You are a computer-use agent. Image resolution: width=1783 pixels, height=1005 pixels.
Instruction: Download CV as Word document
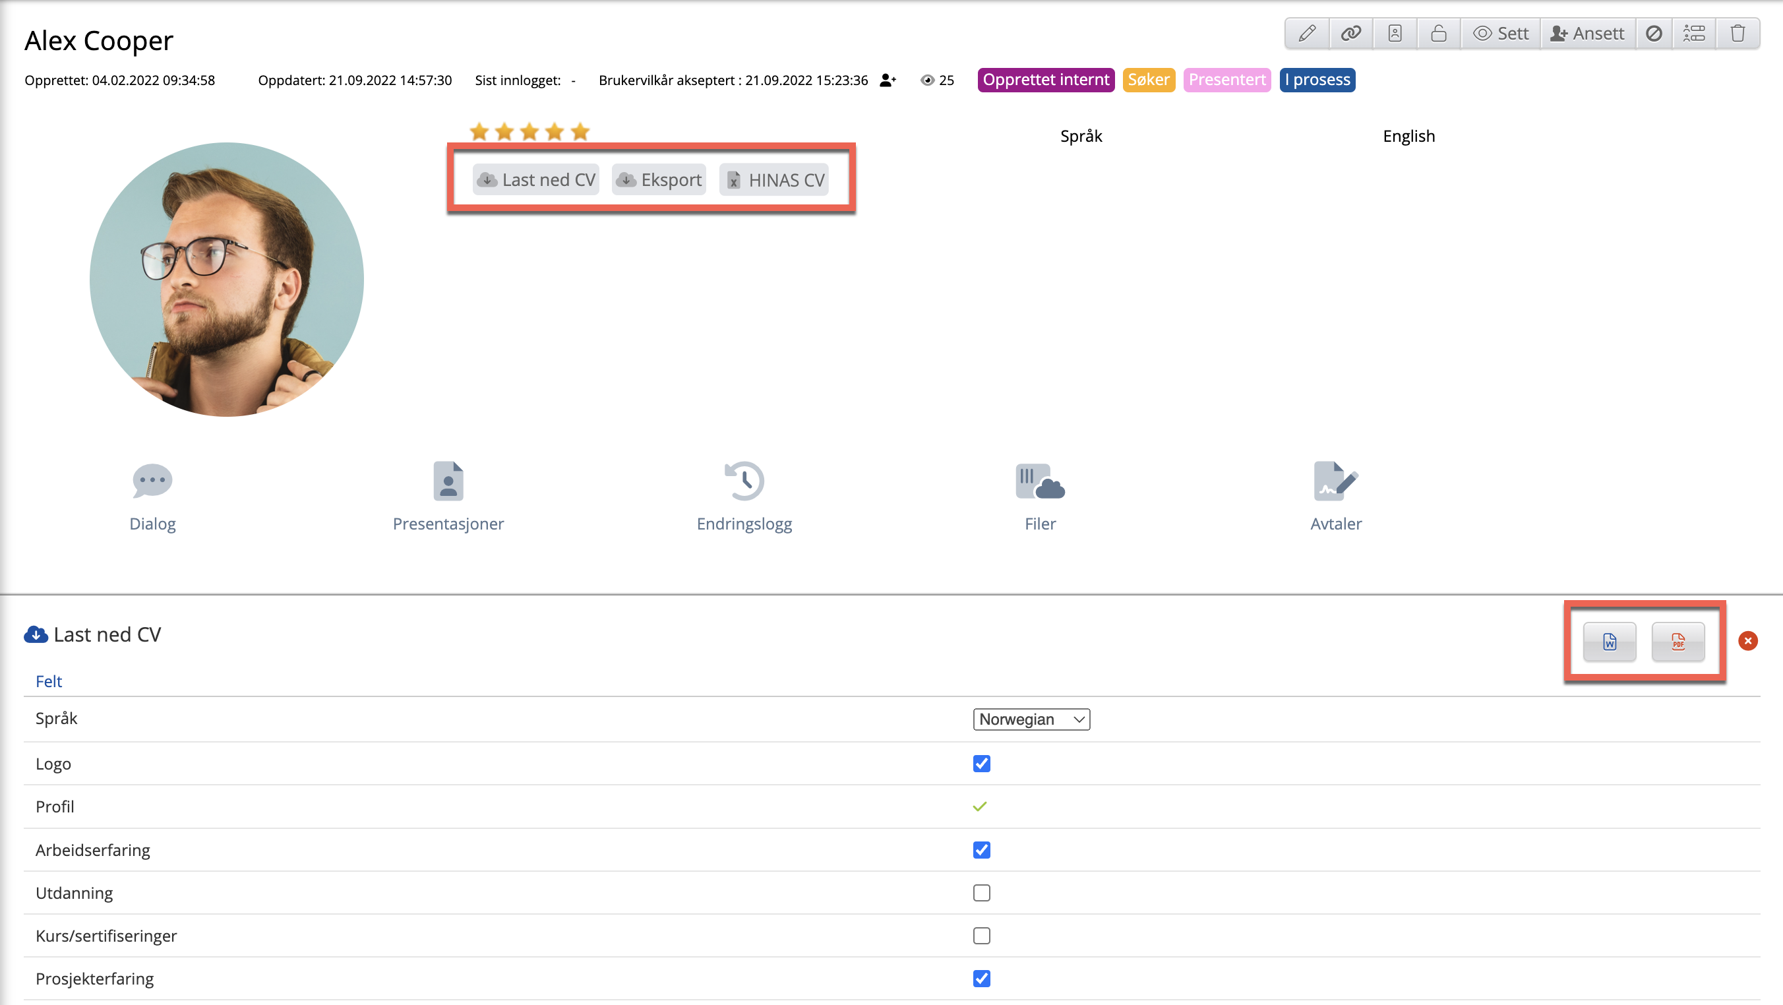pos(1610,642)
